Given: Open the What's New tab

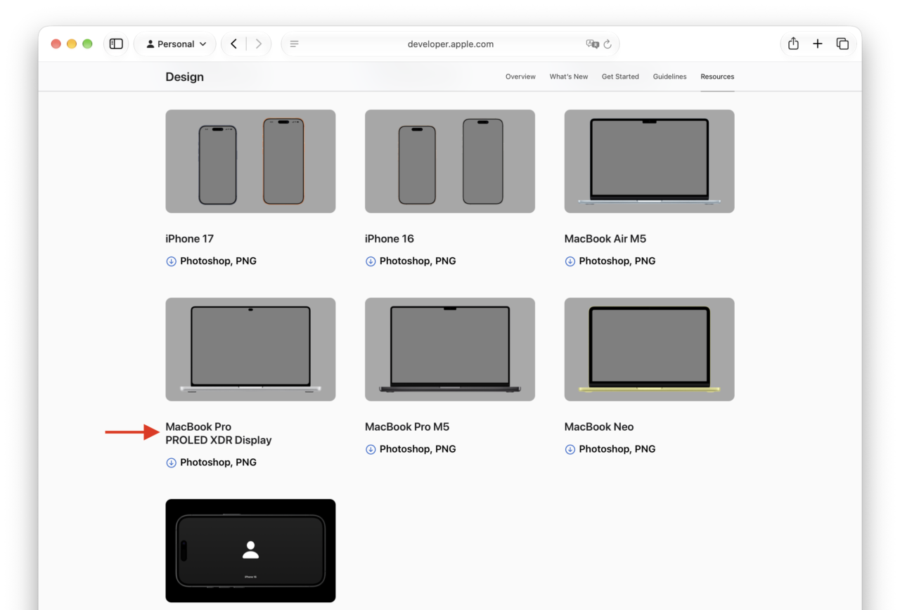Looking at the screenshot, I should tap(569, 77).
